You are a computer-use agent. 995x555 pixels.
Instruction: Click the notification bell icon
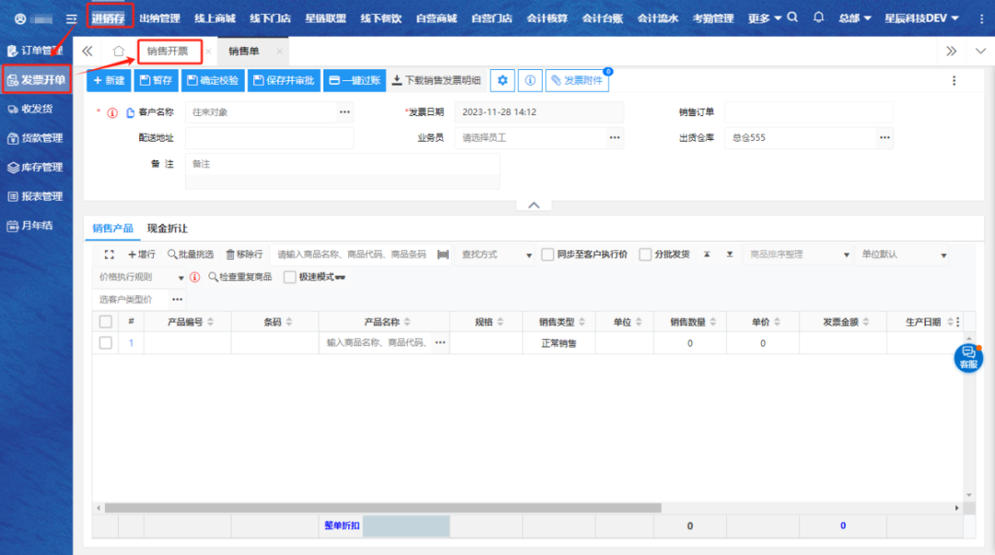(818, 18)
